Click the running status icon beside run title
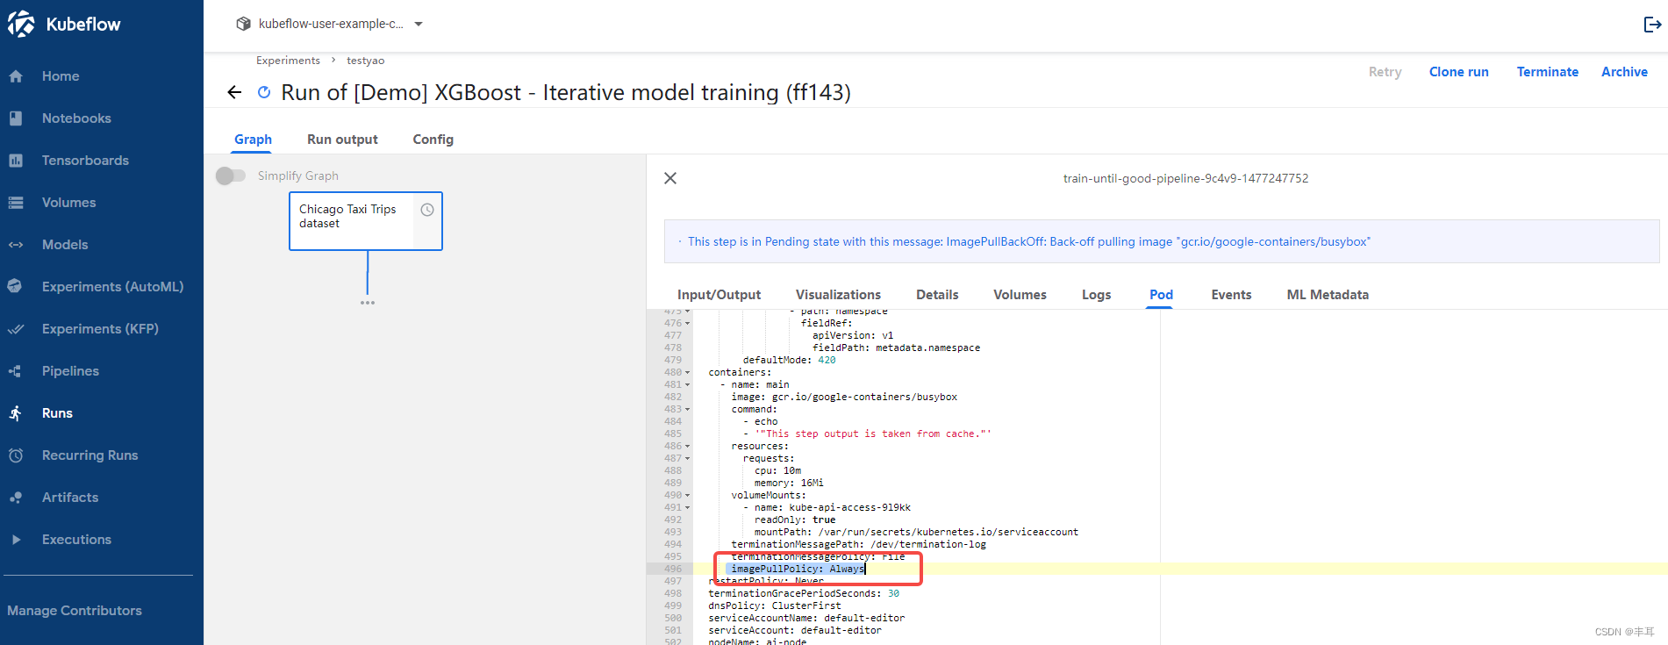Screen dimensions: 1668x645 pos(264,92)
